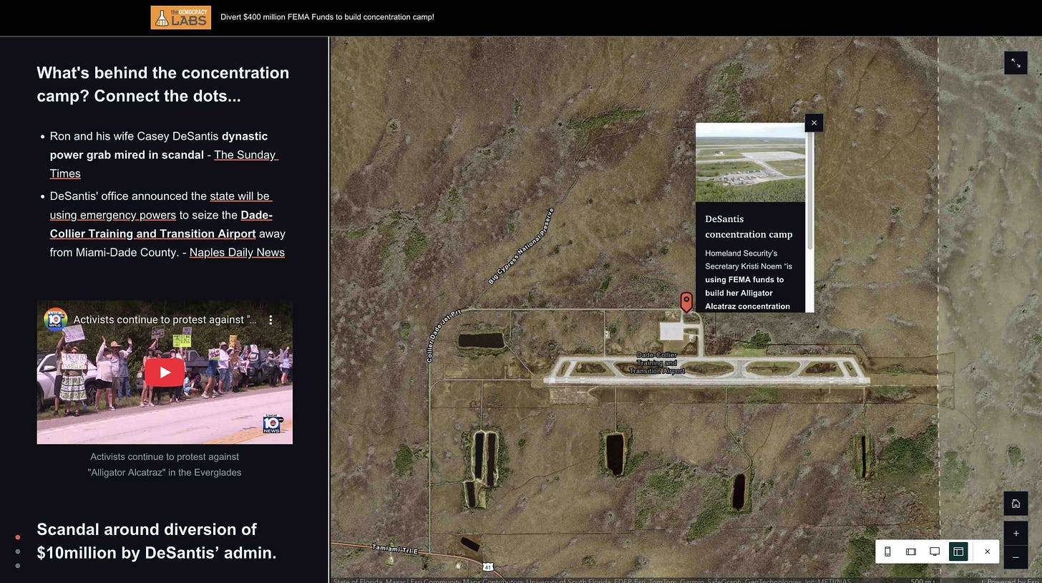
Task: Open The Sunday Times link
Action: 164,164
